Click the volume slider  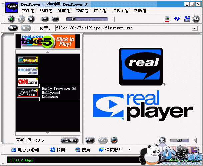[180, 140]
